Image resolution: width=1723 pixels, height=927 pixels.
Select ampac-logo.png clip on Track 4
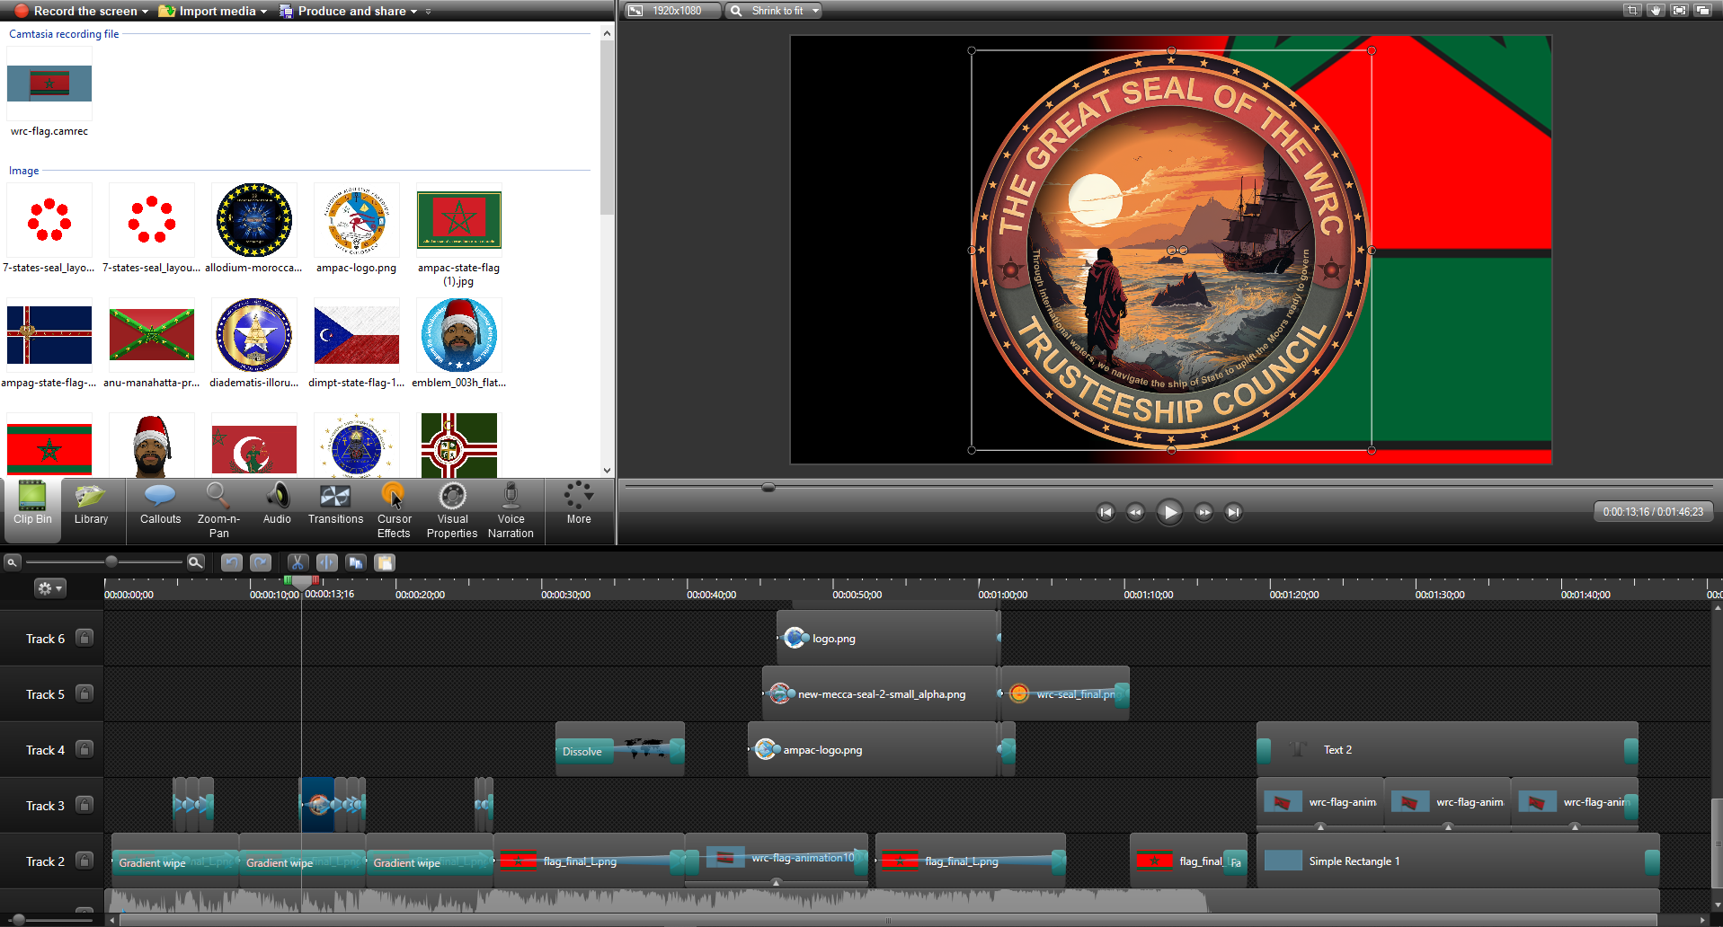click(874, 749)
